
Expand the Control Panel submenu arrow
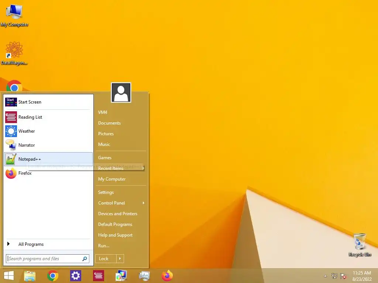tap(144, 203)
